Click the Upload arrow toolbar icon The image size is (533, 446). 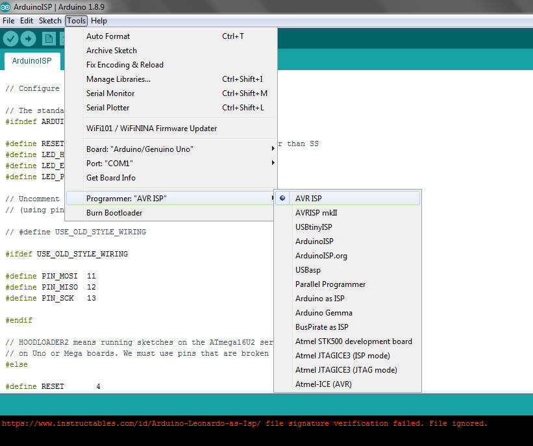[28, 39]
